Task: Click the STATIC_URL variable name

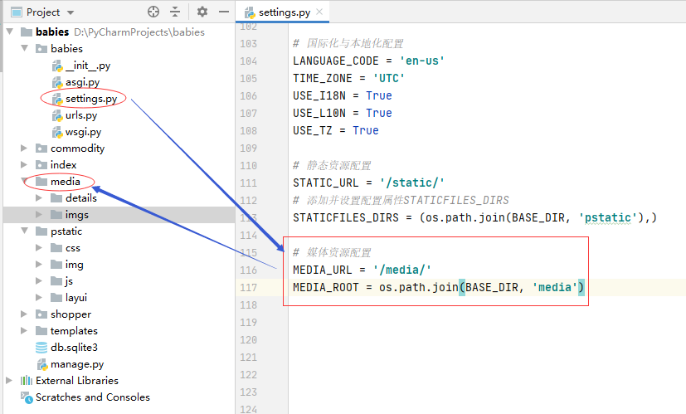Action: click(x=325, y=183)
